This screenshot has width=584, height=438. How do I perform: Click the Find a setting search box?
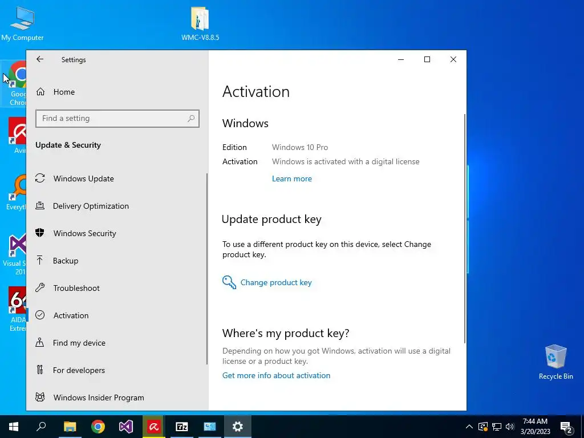click(x=117, y=119)
